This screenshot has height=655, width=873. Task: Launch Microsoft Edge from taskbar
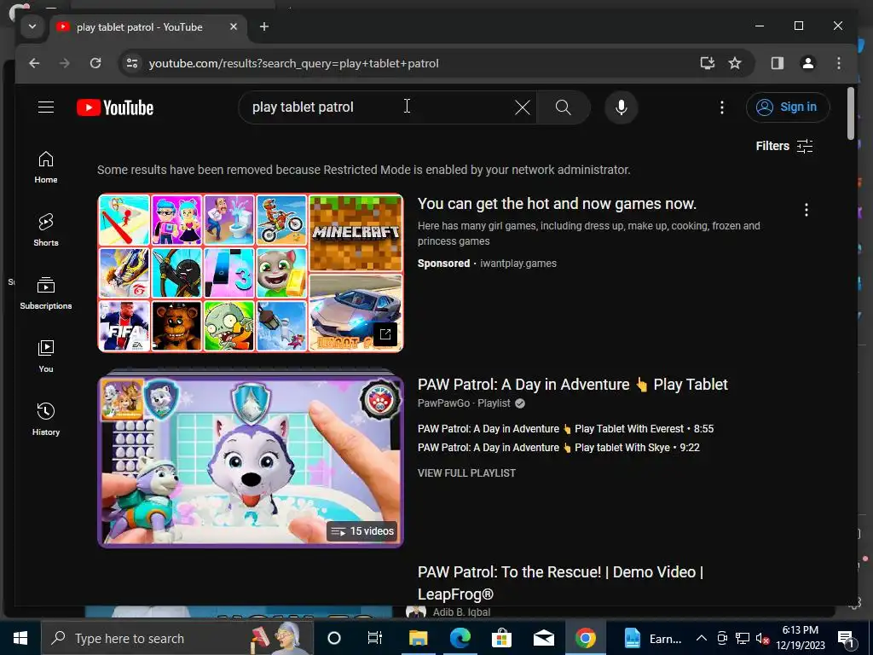[x=460, y=638]
